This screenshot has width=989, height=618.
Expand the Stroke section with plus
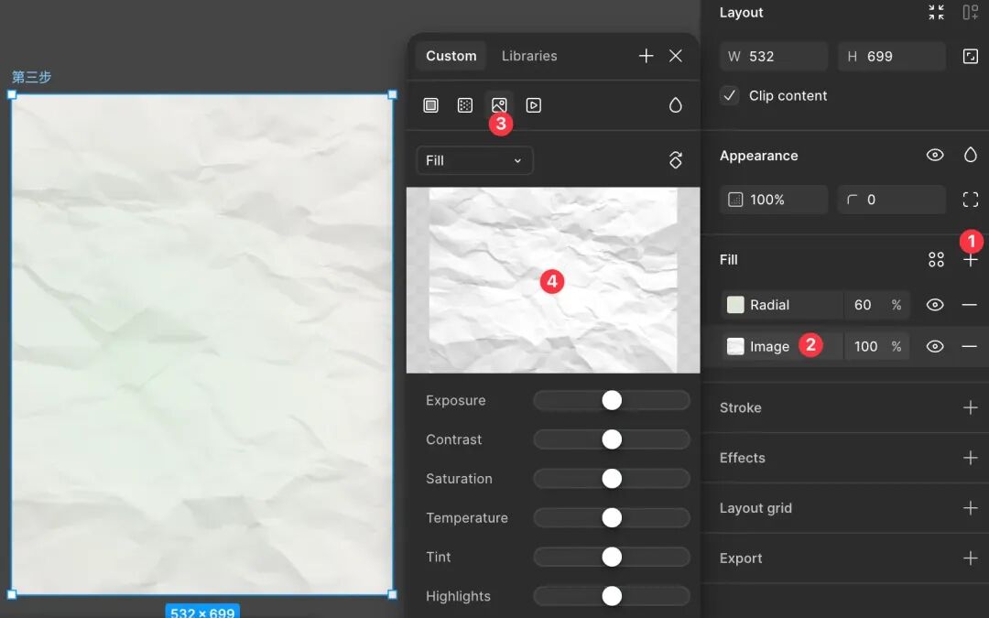971,408
